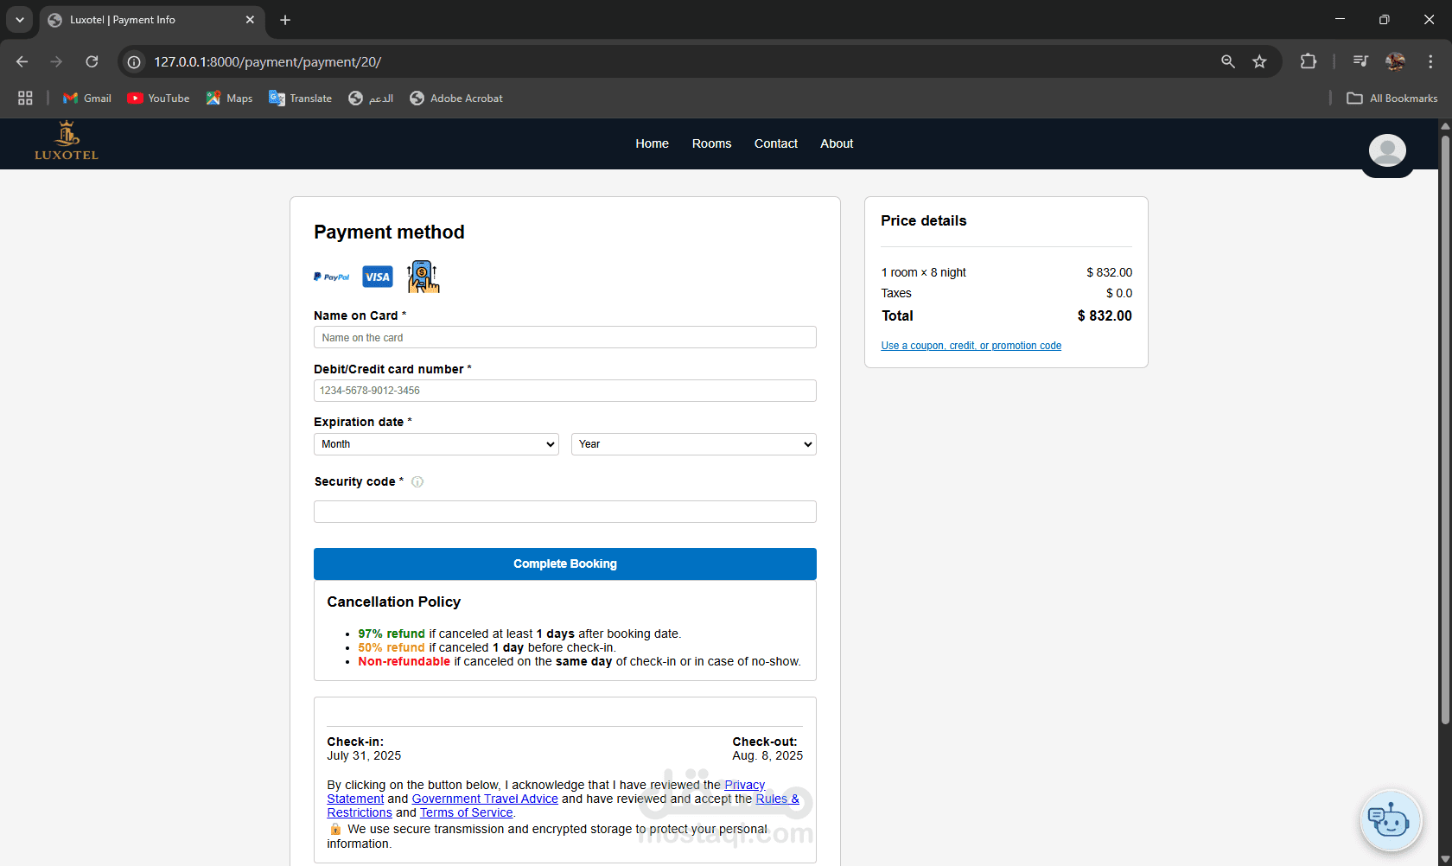The width and height of the screenshot is (1452, 866).
Task: Focus the Name on Card field
Action: pos(564,337)
